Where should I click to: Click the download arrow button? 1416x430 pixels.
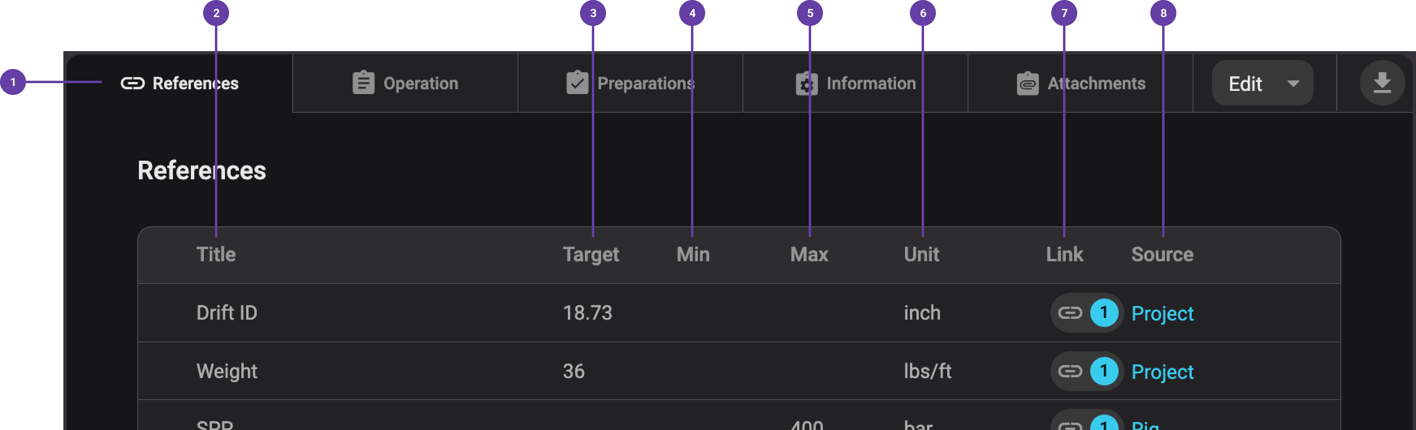1382,84
